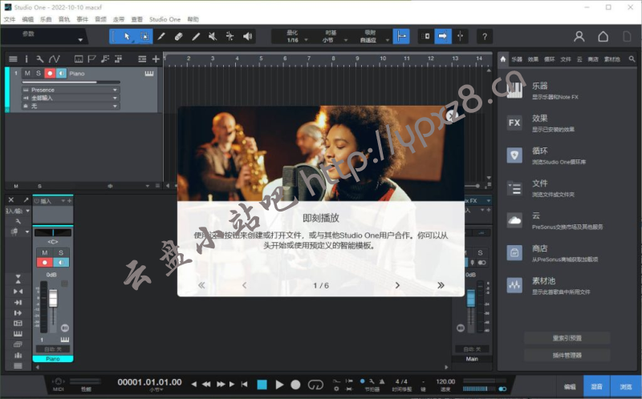This screenshot has width=642, height=399.
Task: Click the piano keyboard icon on Piano track
Action: [149, 74]
